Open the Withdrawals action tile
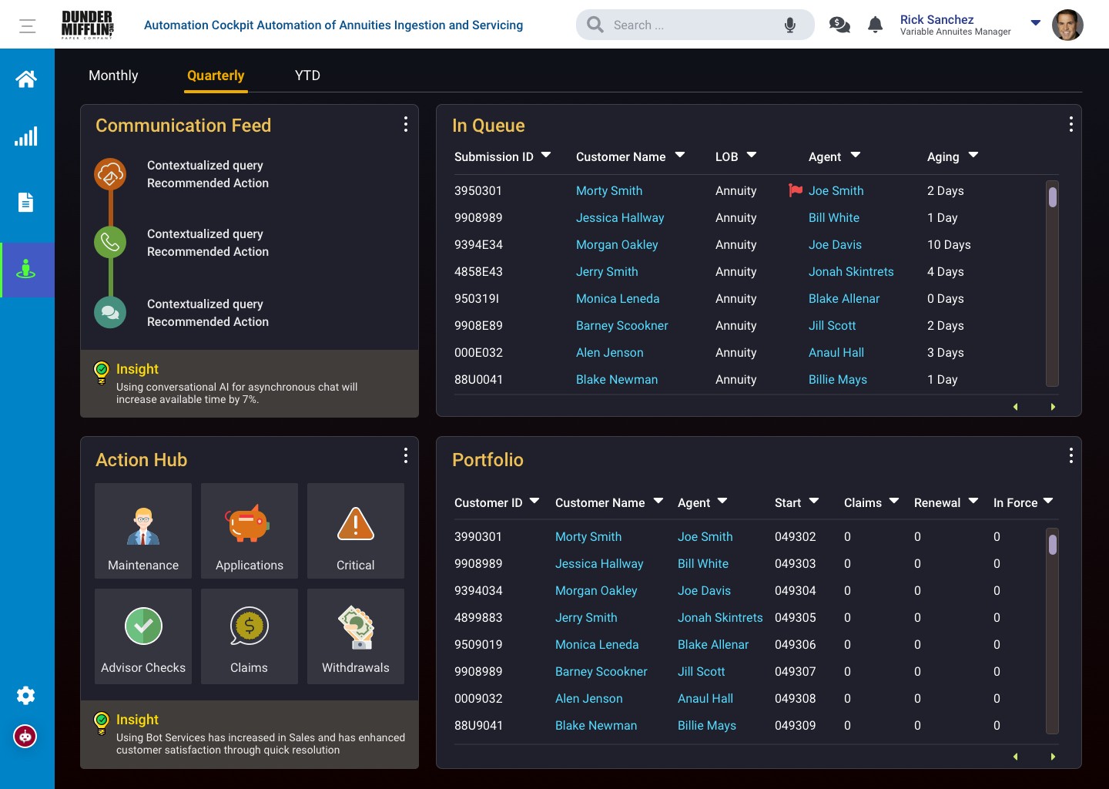Screen dimensions: 1109x789 pos(356,636)
